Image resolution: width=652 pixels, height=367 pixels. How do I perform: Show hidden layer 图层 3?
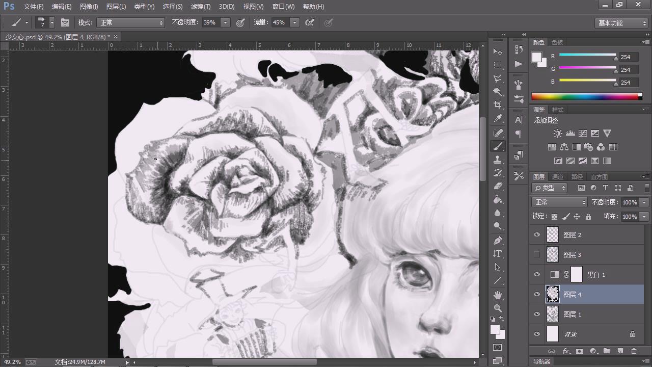click(536, 254)
